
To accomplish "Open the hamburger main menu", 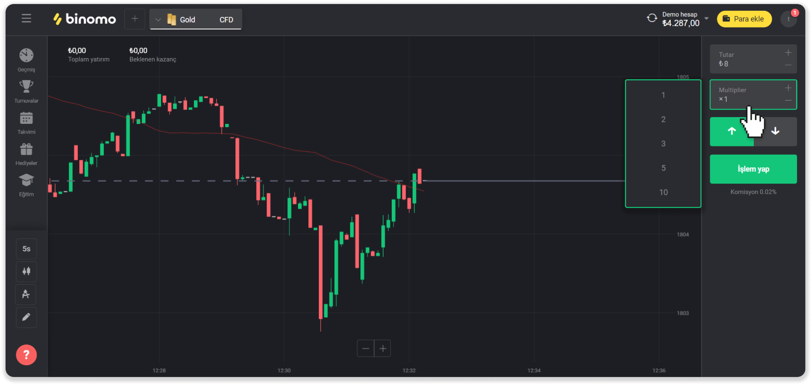I will (x=26, y=19).
